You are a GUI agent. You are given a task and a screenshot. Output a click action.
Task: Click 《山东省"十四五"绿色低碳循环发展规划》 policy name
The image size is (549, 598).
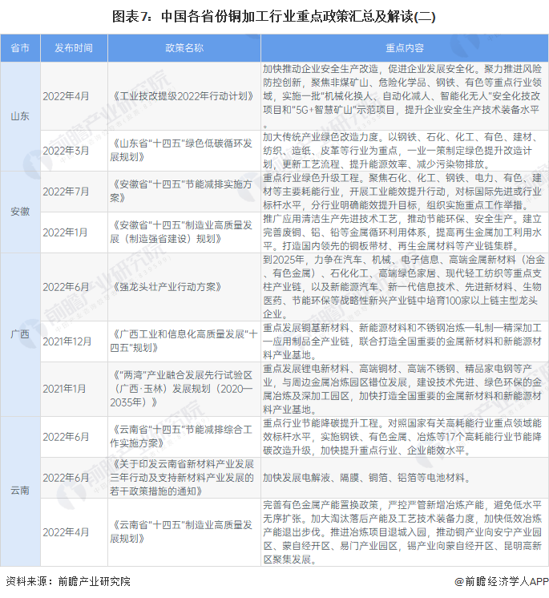click(181, 150)
